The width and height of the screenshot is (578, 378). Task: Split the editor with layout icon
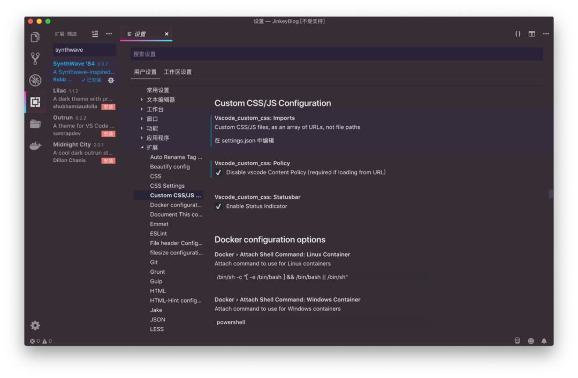click(531, 34)
